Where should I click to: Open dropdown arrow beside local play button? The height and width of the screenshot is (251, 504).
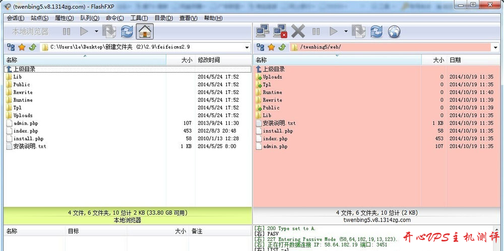pyautogui.click(x=96, y=31)
